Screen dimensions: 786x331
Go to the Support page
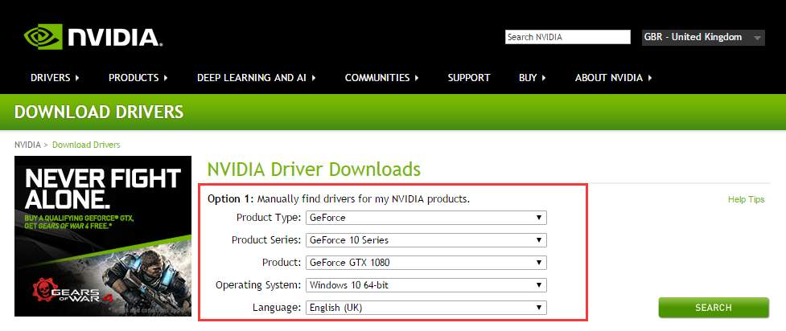click(x=468, y=78)
